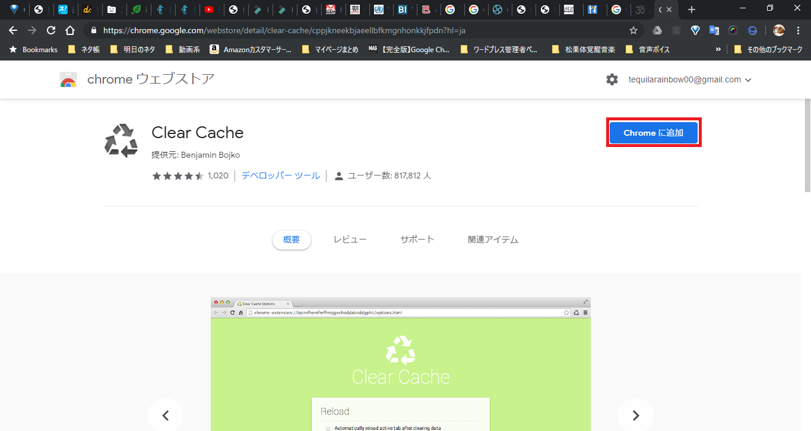Show next screenshot with right arrow
This screenshot has width=811, height=431.
(635, 415)
